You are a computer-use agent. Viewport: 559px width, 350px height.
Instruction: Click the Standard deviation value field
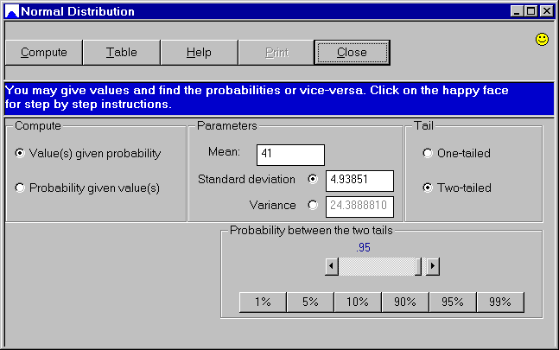pyautogui.click(x=359, y=181)
